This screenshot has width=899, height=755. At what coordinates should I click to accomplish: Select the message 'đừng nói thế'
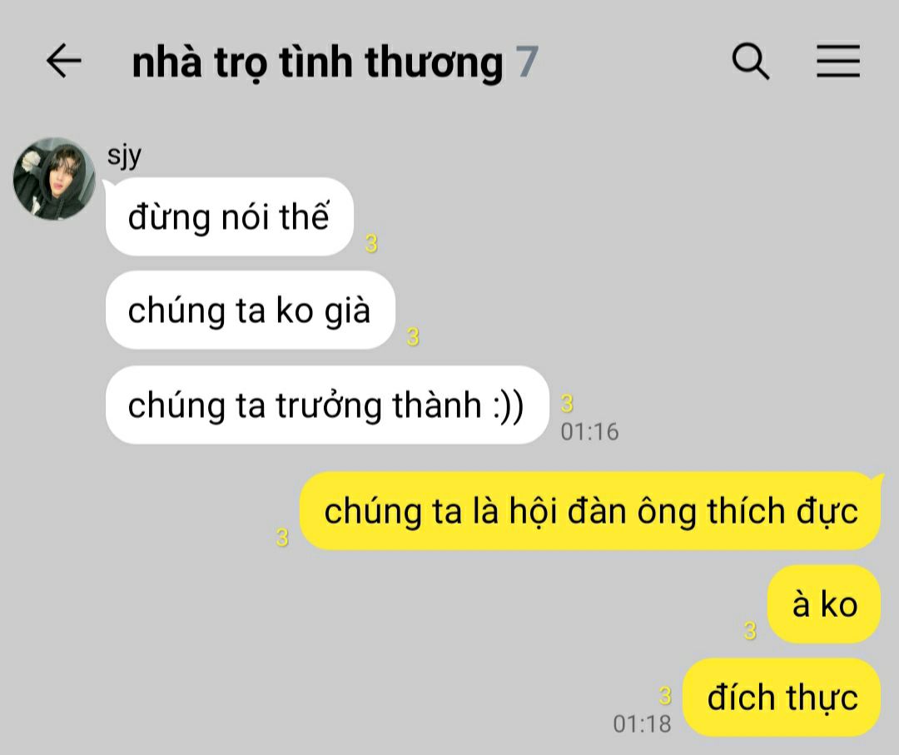point(230,216)
